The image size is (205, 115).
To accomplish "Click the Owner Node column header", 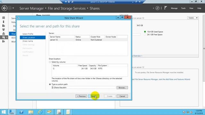I will click(111, 37).
